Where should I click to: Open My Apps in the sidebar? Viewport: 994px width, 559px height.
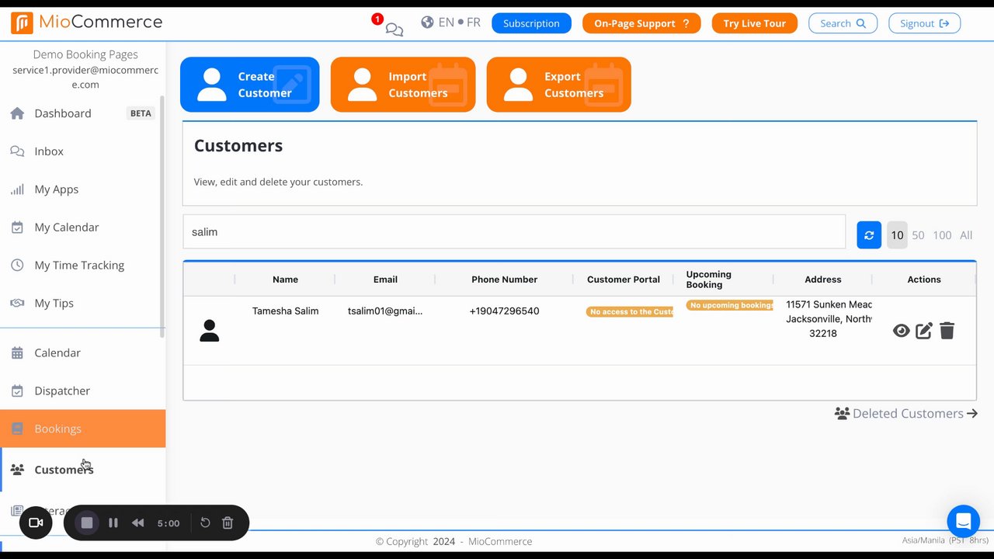pyautogui.click(x=56, y=189)
